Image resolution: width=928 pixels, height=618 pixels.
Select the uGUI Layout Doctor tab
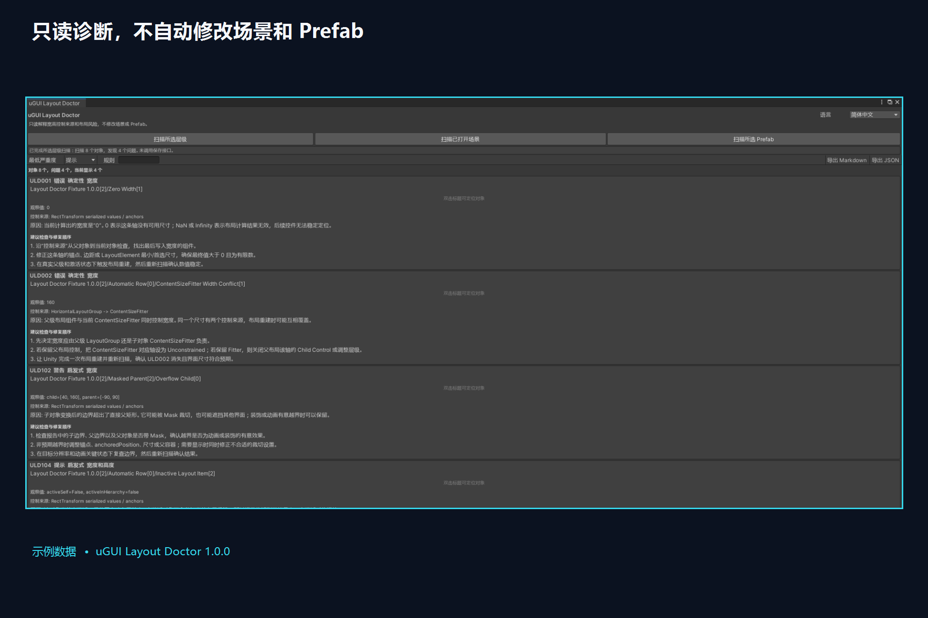click(x=55, y=103)
